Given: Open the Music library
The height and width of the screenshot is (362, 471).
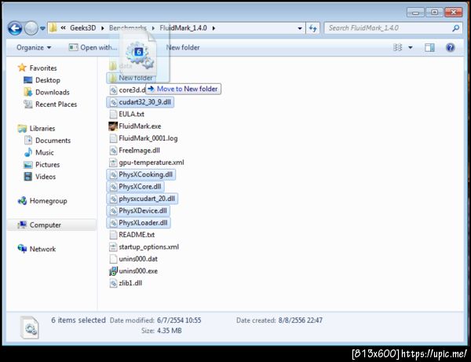Looking at the screenshot, I should click(45, 152).
